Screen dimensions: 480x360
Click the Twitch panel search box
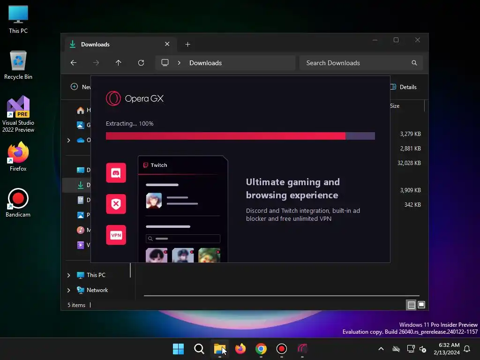183,239
